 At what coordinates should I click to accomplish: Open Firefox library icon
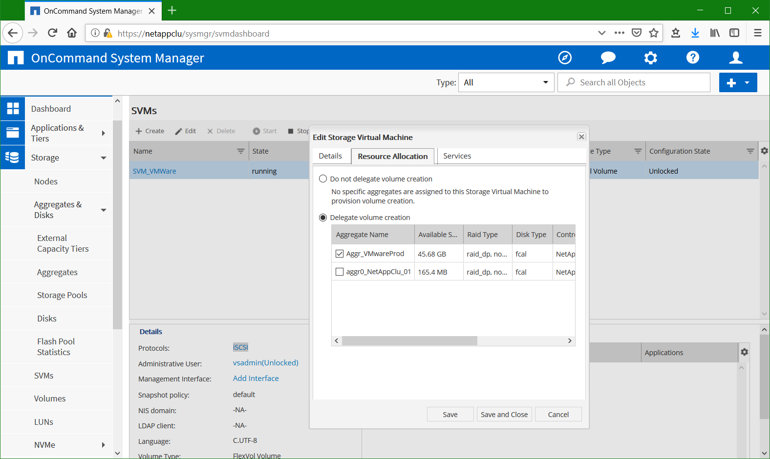(x=715, y=33)
